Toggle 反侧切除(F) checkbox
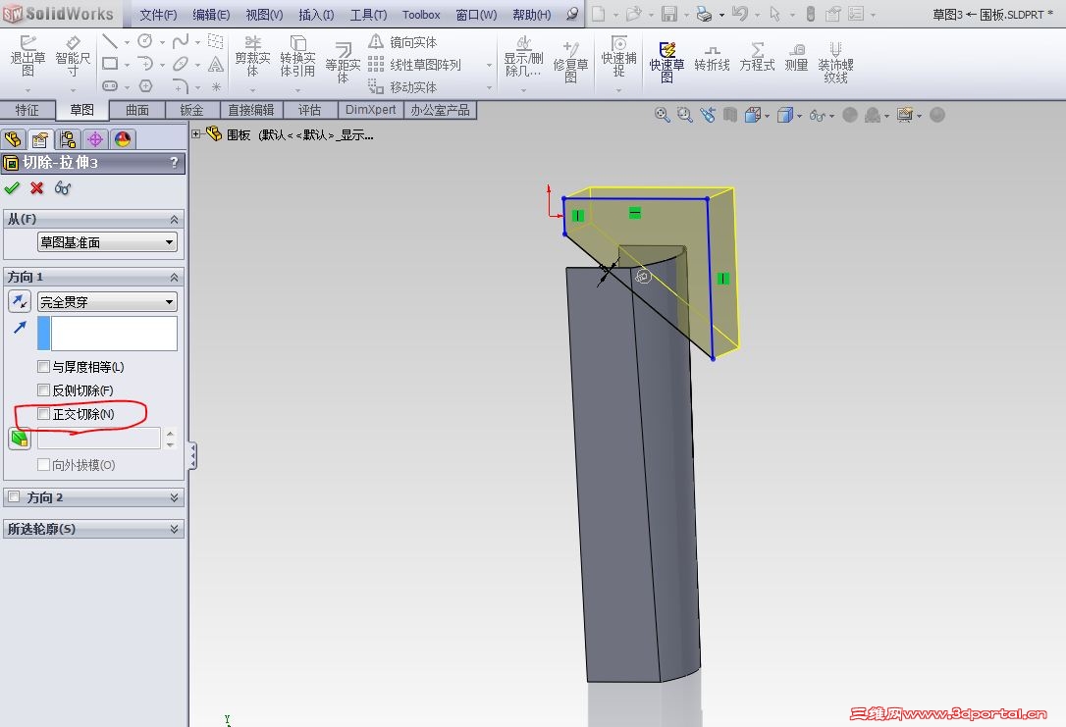The height and width of the screenshot is (727, 1066). click(43, 390)
